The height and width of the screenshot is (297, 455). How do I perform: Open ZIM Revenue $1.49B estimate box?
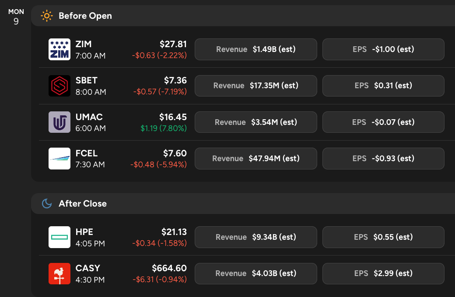click(255, 49)
